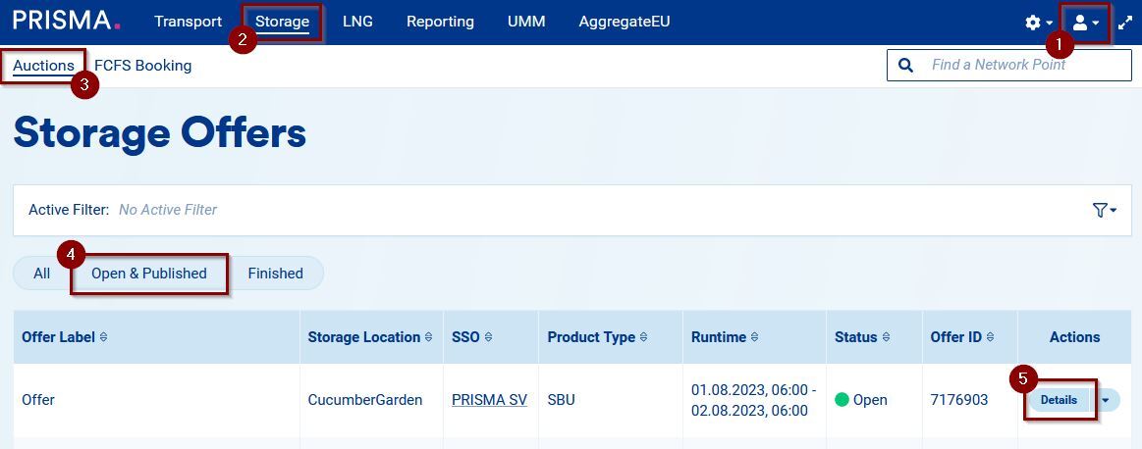The height and width of the screenshot is (449, 1142).
Task: Select the All offers filter
Action: point(41,274)
